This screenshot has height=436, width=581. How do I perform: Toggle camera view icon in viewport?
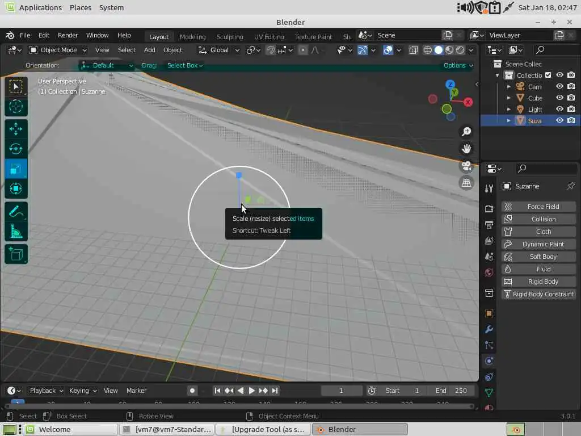466,166
